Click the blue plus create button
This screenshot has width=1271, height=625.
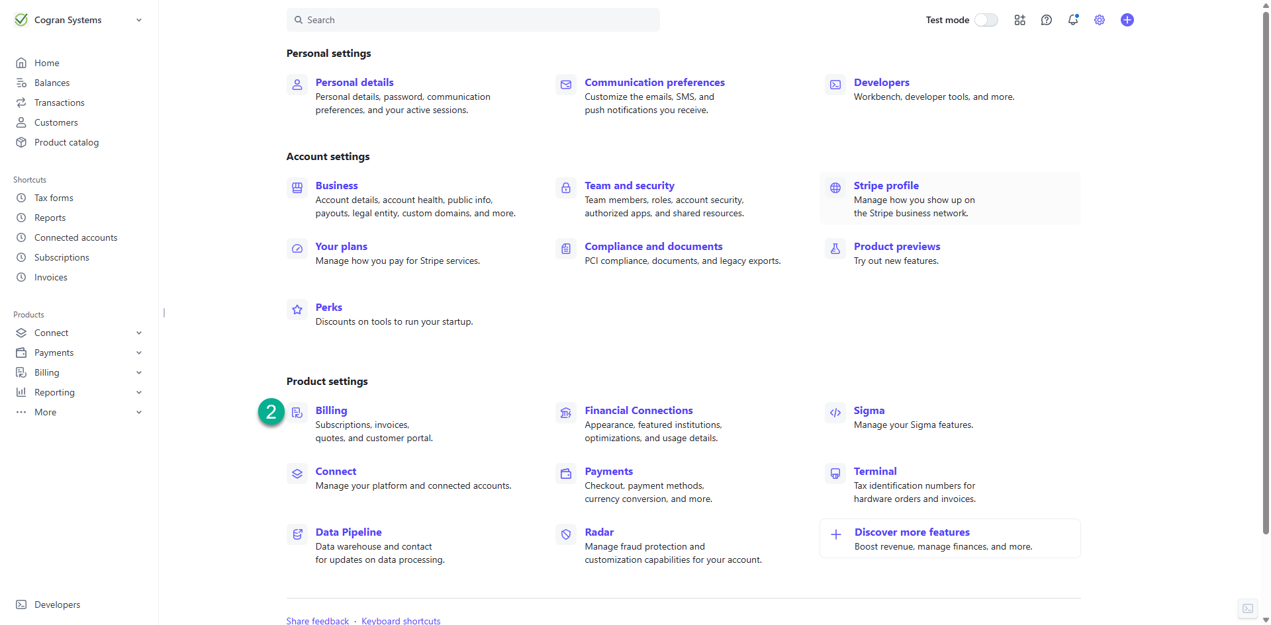point(1127,20)
